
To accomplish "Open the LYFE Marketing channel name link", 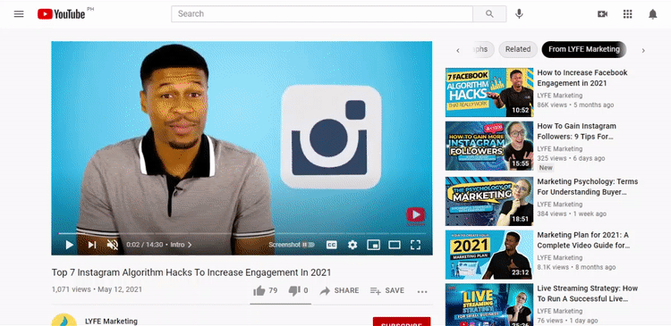I will click(x=111, y=321).
